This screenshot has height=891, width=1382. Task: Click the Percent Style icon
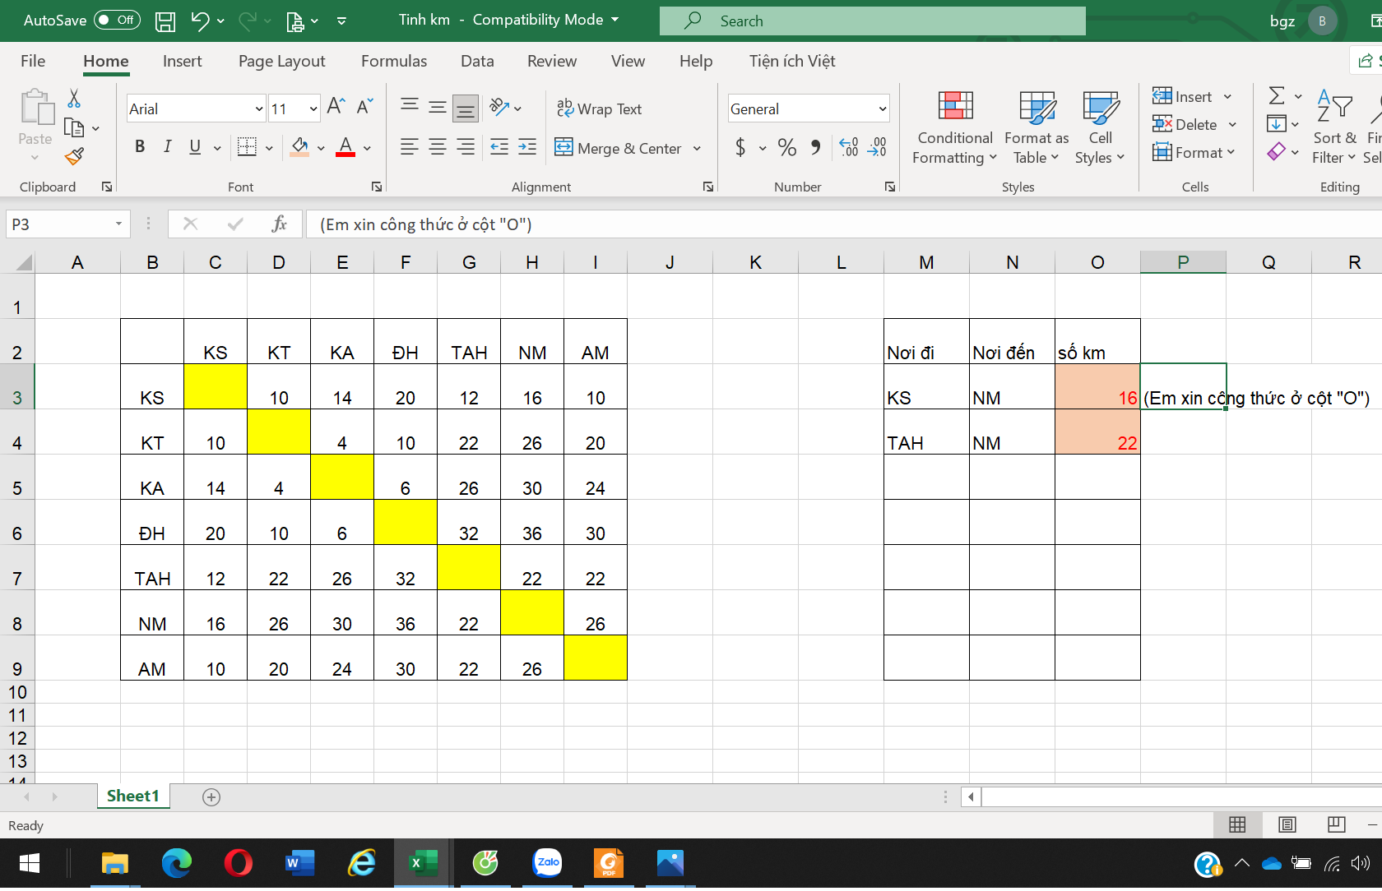(786, 148)
